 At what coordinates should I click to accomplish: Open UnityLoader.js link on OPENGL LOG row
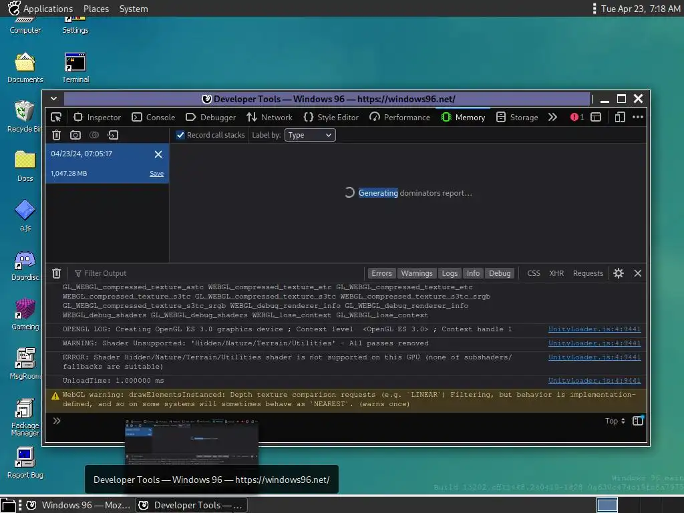594,329
